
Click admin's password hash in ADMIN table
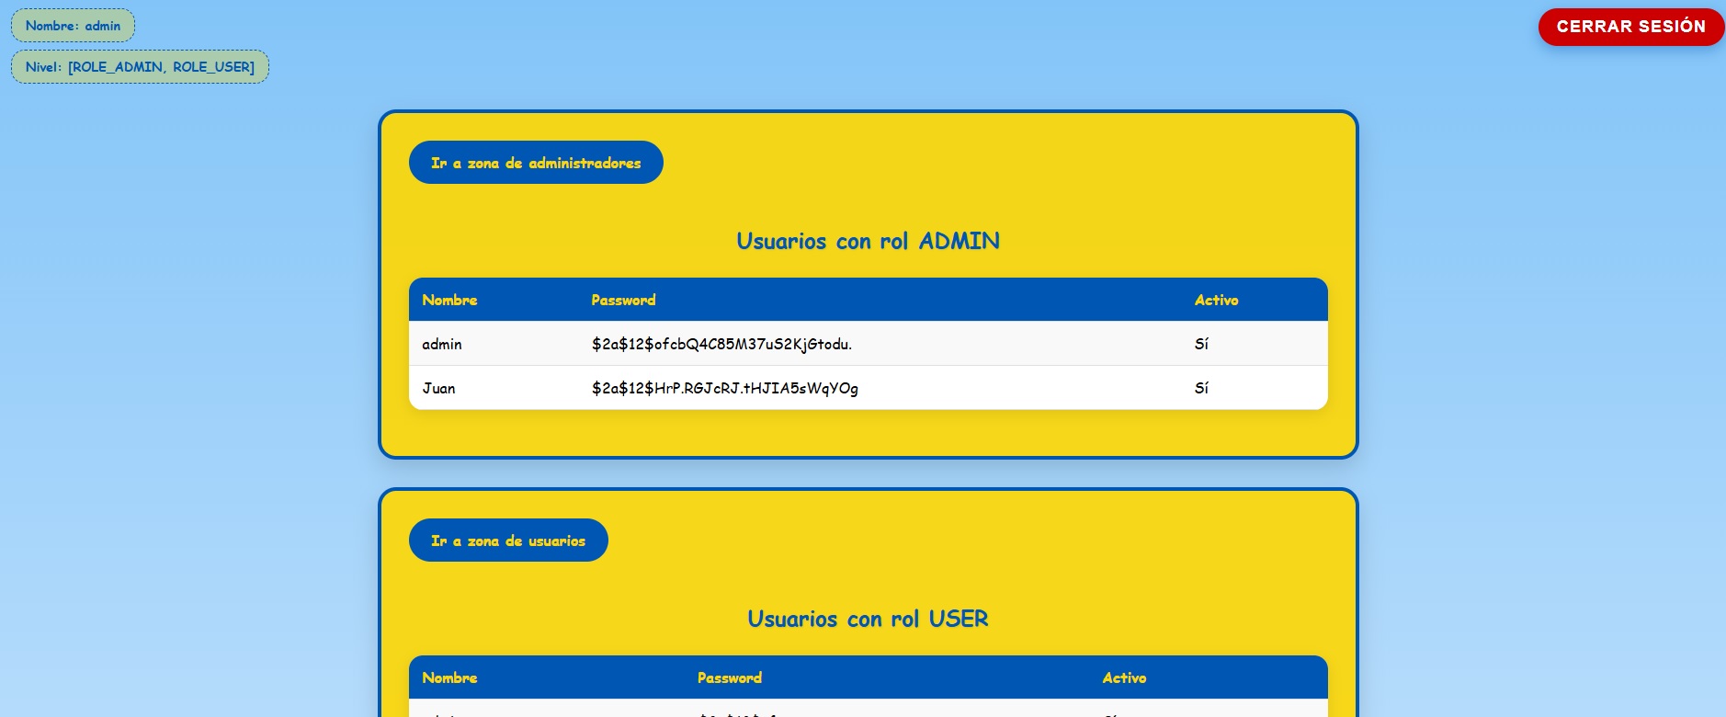[721, 344]
